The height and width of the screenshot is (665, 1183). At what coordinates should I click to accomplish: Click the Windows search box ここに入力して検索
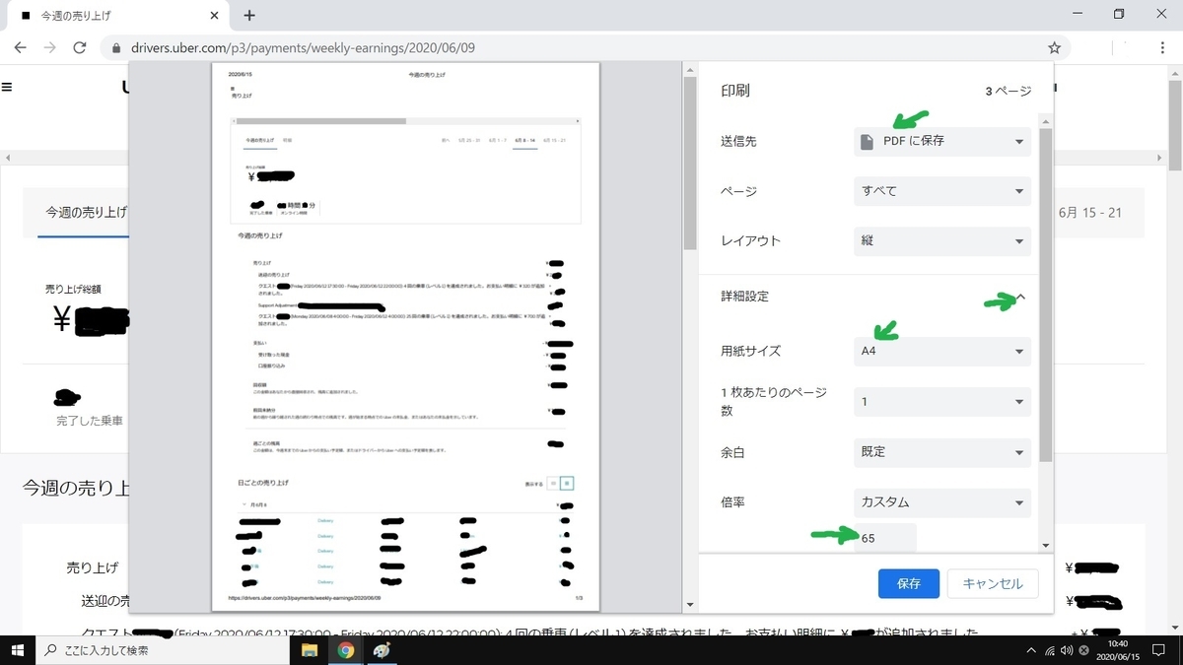pyautogui.click(x=164, y=650)
